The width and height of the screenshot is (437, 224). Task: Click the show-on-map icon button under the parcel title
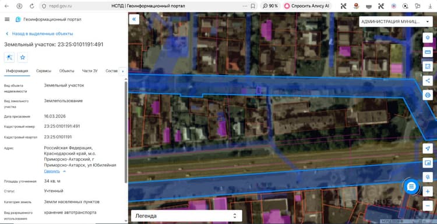[x=9, y=58]
